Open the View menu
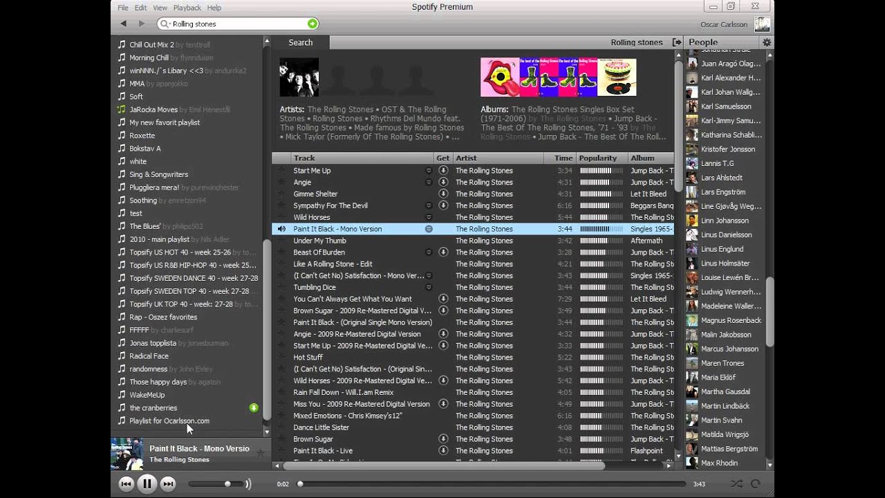885x498 pixels. (160, 8)
